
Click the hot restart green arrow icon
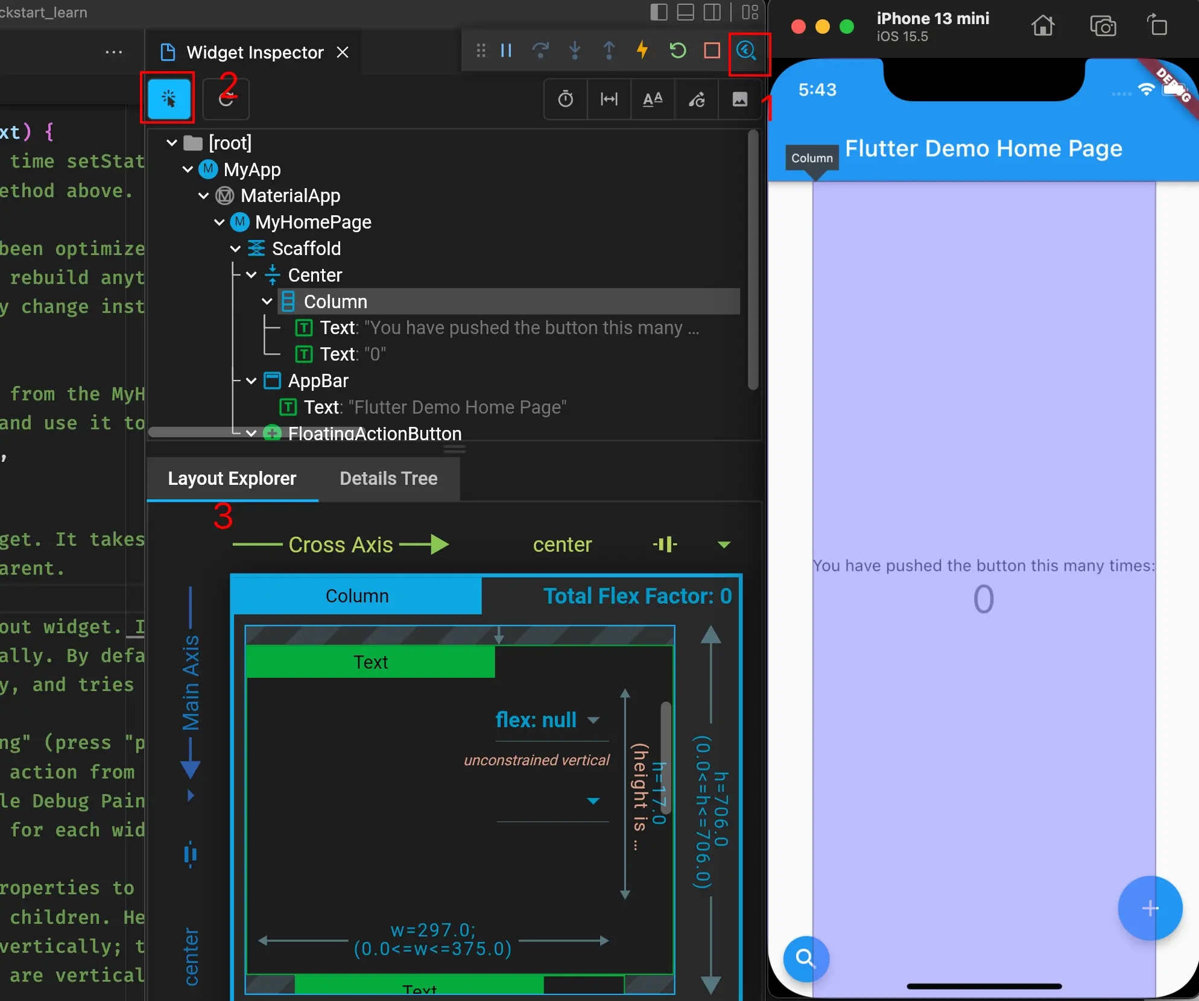[677, 50]
